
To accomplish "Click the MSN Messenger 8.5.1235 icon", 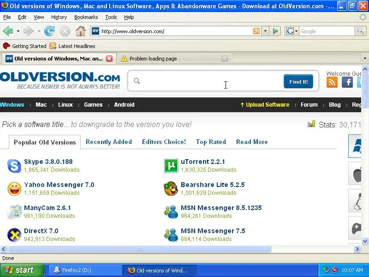I will [171, 212].
